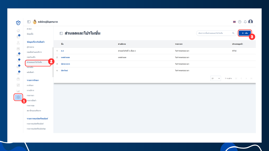This screenshot has width=269, height=151.
Task: Open the user profile avatar
Action: (x=251, y=22)
